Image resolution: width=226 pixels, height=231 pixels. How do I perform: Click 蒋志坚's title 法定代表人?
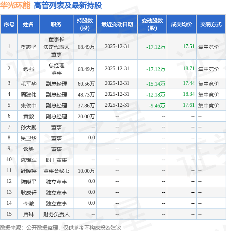[x=56, y=47]
